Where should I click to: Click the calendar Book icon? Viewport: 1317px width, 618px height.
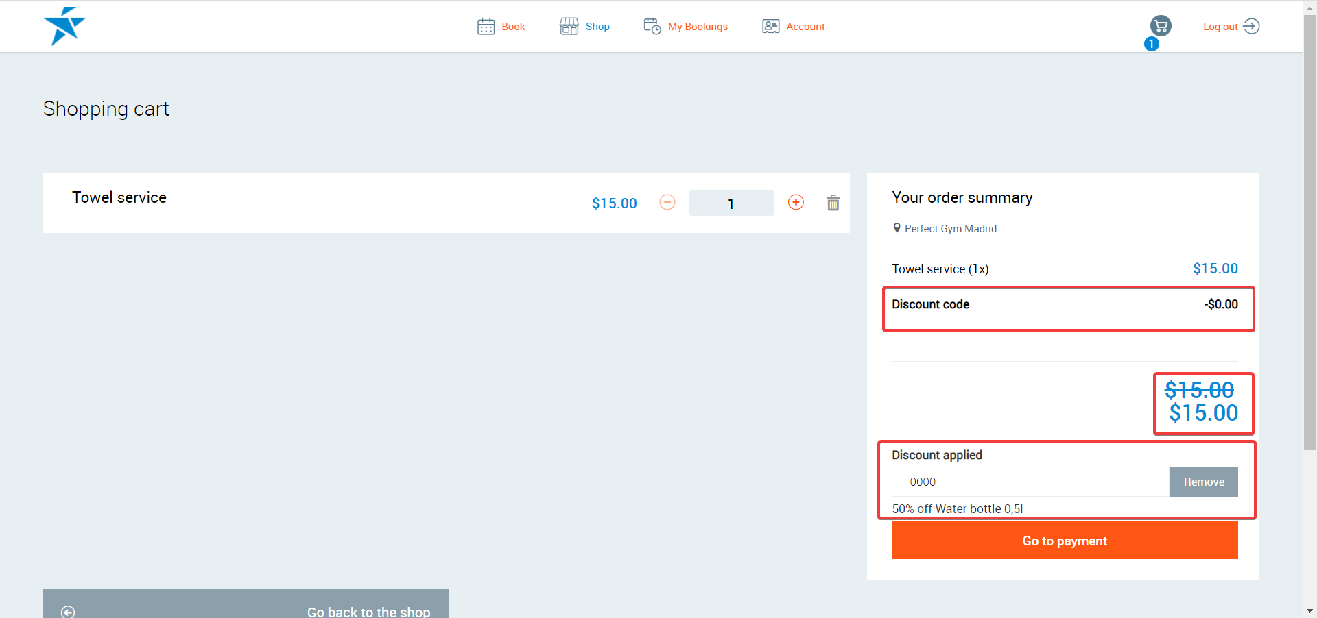(486, 27)
